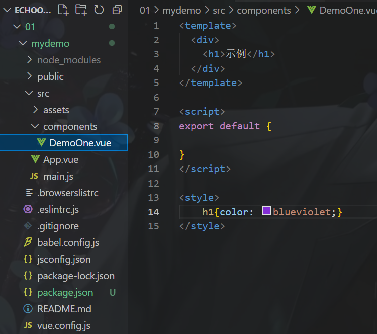The height and width of the screenshot is (334, 377).
Task: Refresh the explorer with the refresh icon
Action: [x=99, y=10]
